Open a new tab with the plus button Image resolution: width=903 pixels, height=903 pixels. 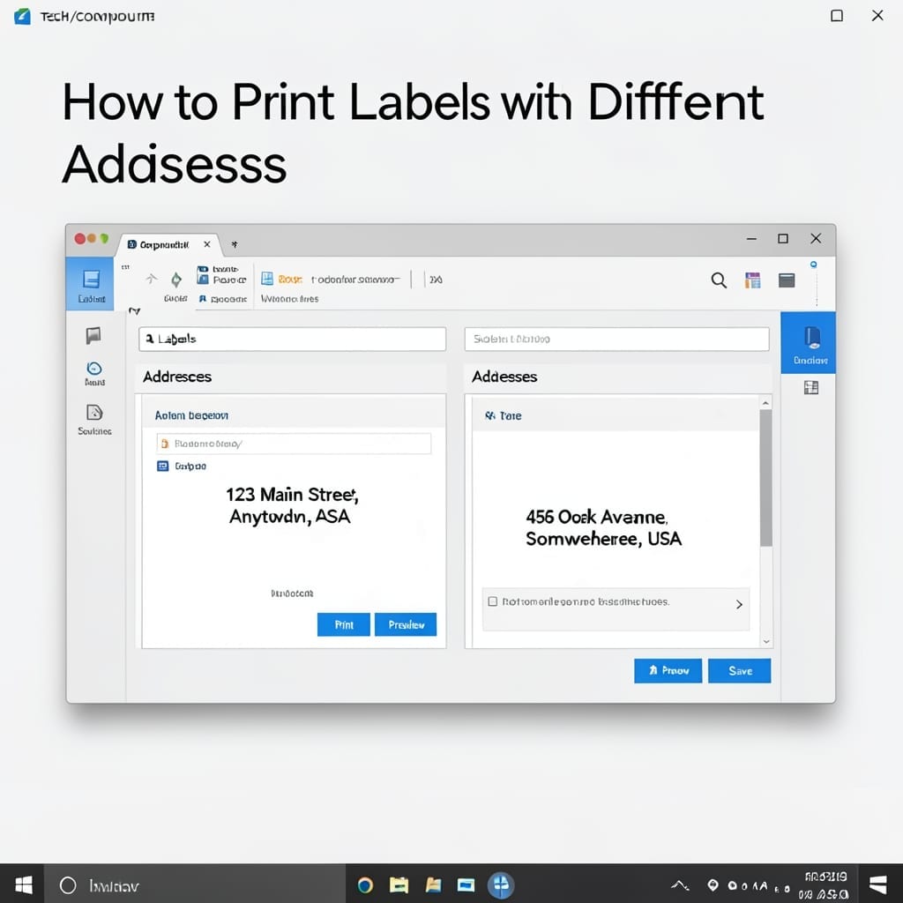click(235, 245)
